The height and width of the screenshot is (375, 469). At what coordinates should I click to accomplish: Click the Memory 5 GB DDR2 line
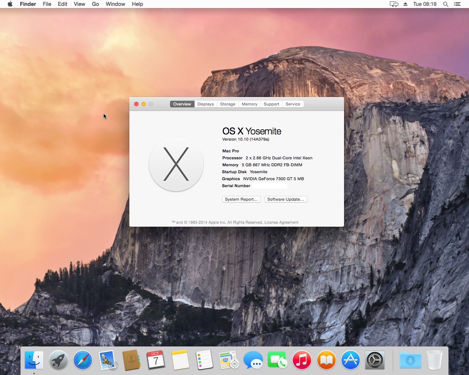point(262,165)
